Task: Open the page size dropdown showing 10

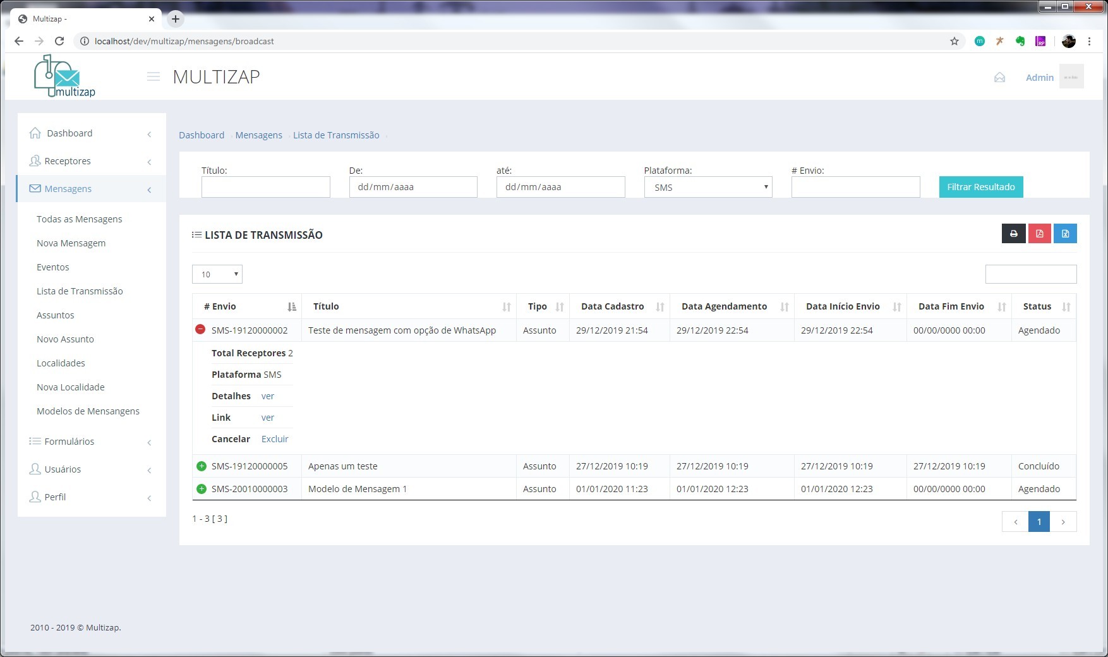Action: pos(217,274)
